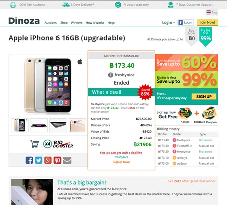Open the Auctions menu
Screen dimensions: 227x205
[x=50, y=23]
